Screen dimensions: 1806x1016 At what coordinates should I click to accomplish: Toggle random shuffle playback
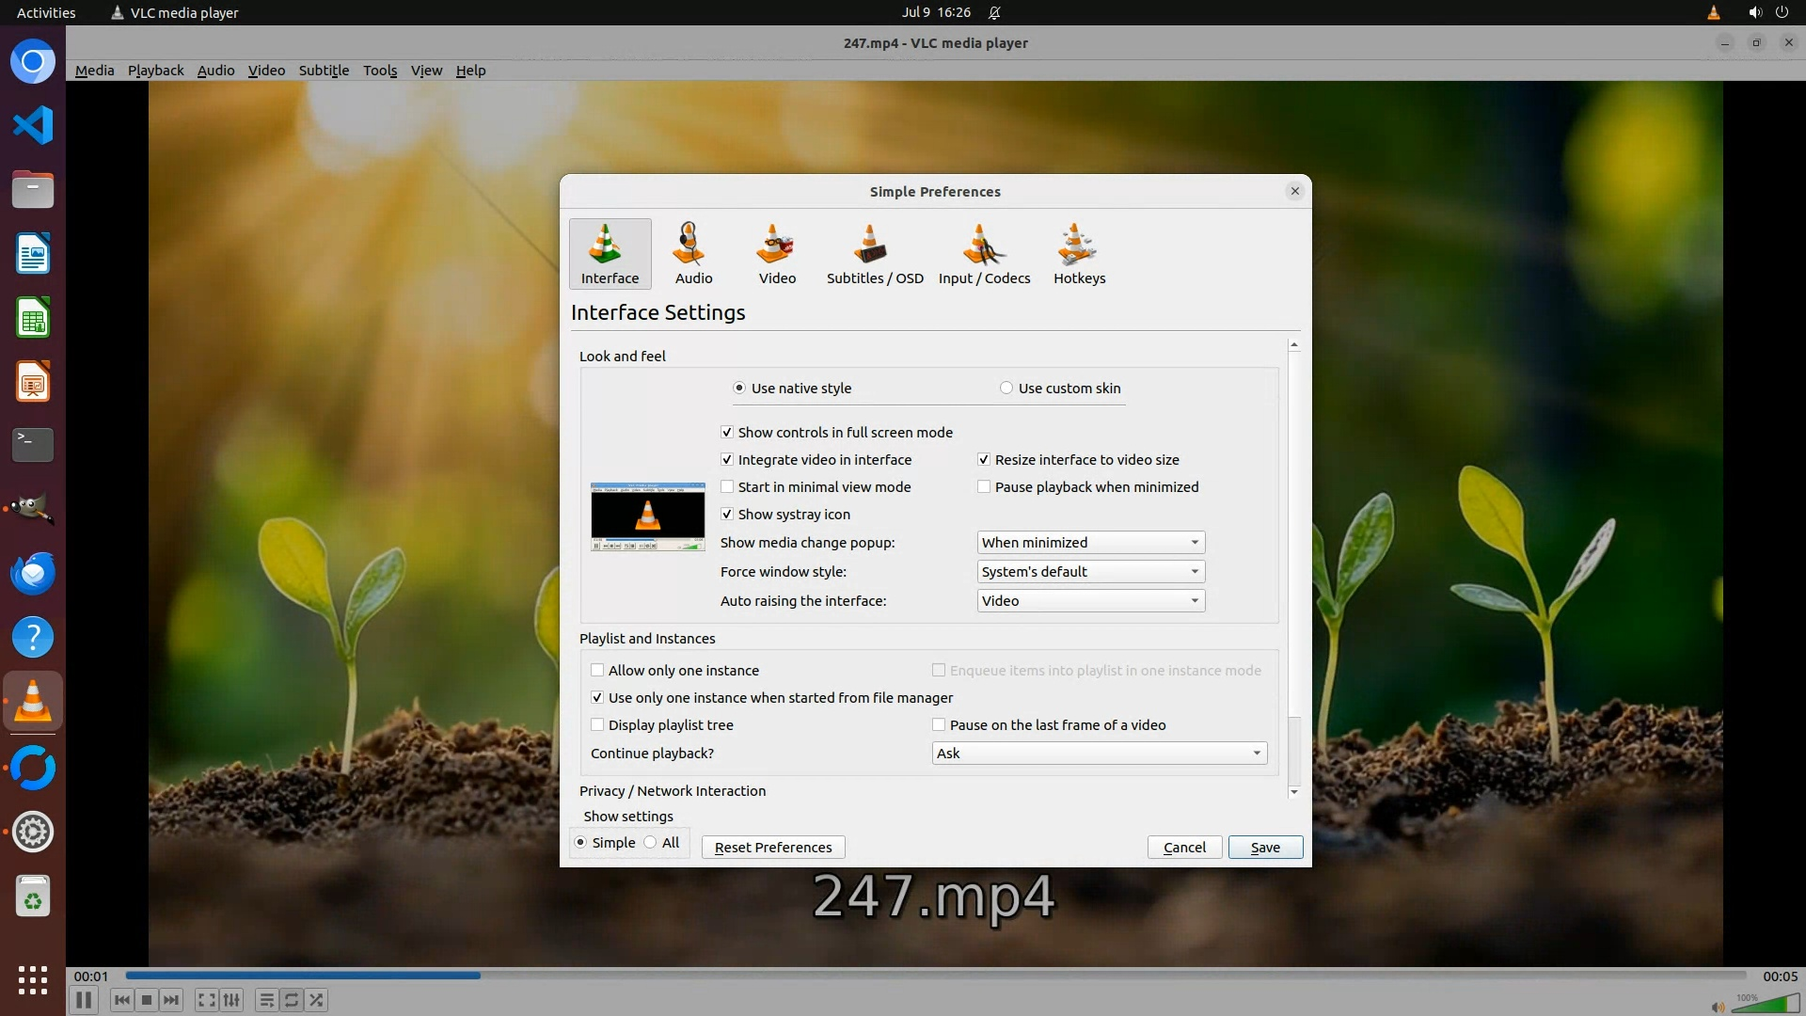point(317,1000)
